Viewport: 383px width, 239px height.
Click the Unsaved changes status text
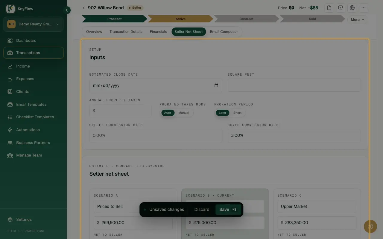(x=167, y=209)
